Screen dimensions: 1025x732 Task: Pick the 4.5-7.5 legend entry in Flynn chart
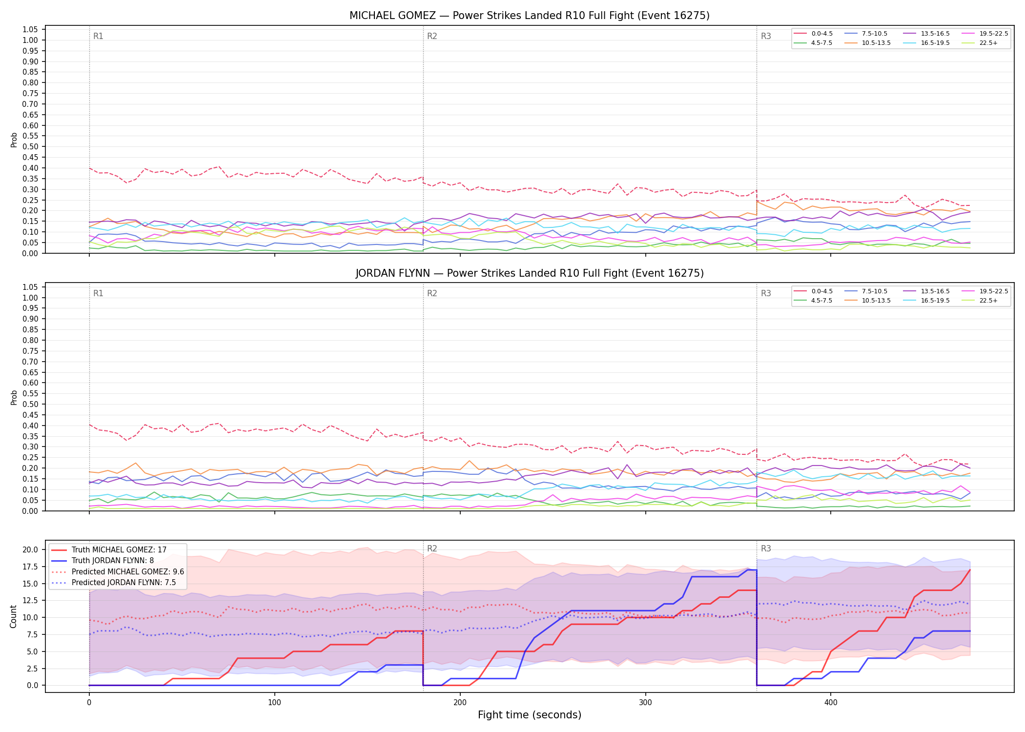click(814, 301)
